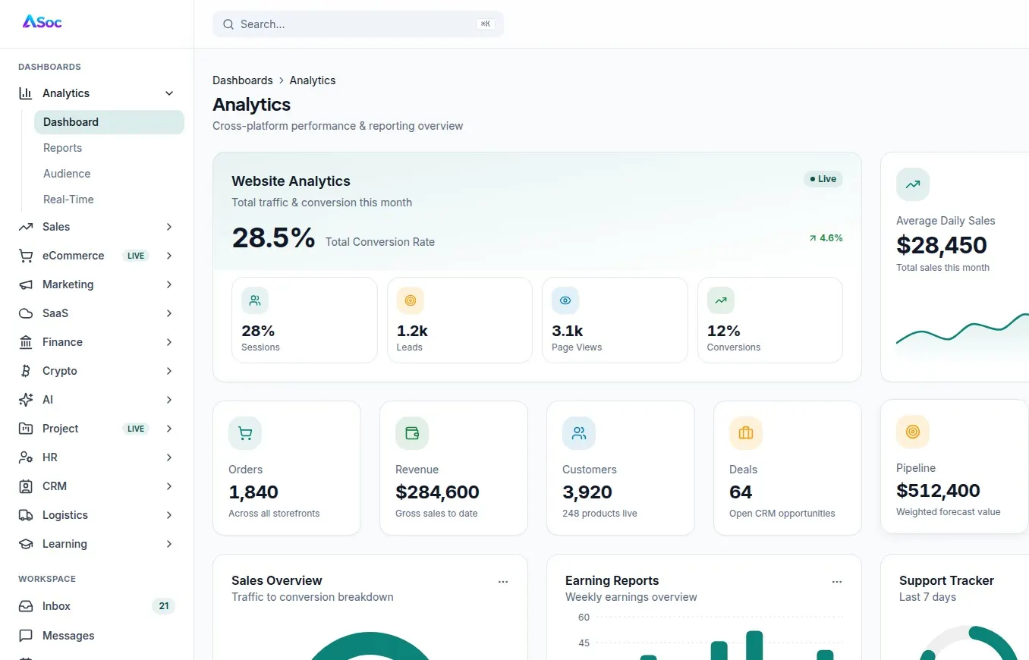The height and width of the screenshot is (660, 1029).
Task: Click the HR user-gear sidebar icon
Action: pyautogui.click(x=26, y=457)
